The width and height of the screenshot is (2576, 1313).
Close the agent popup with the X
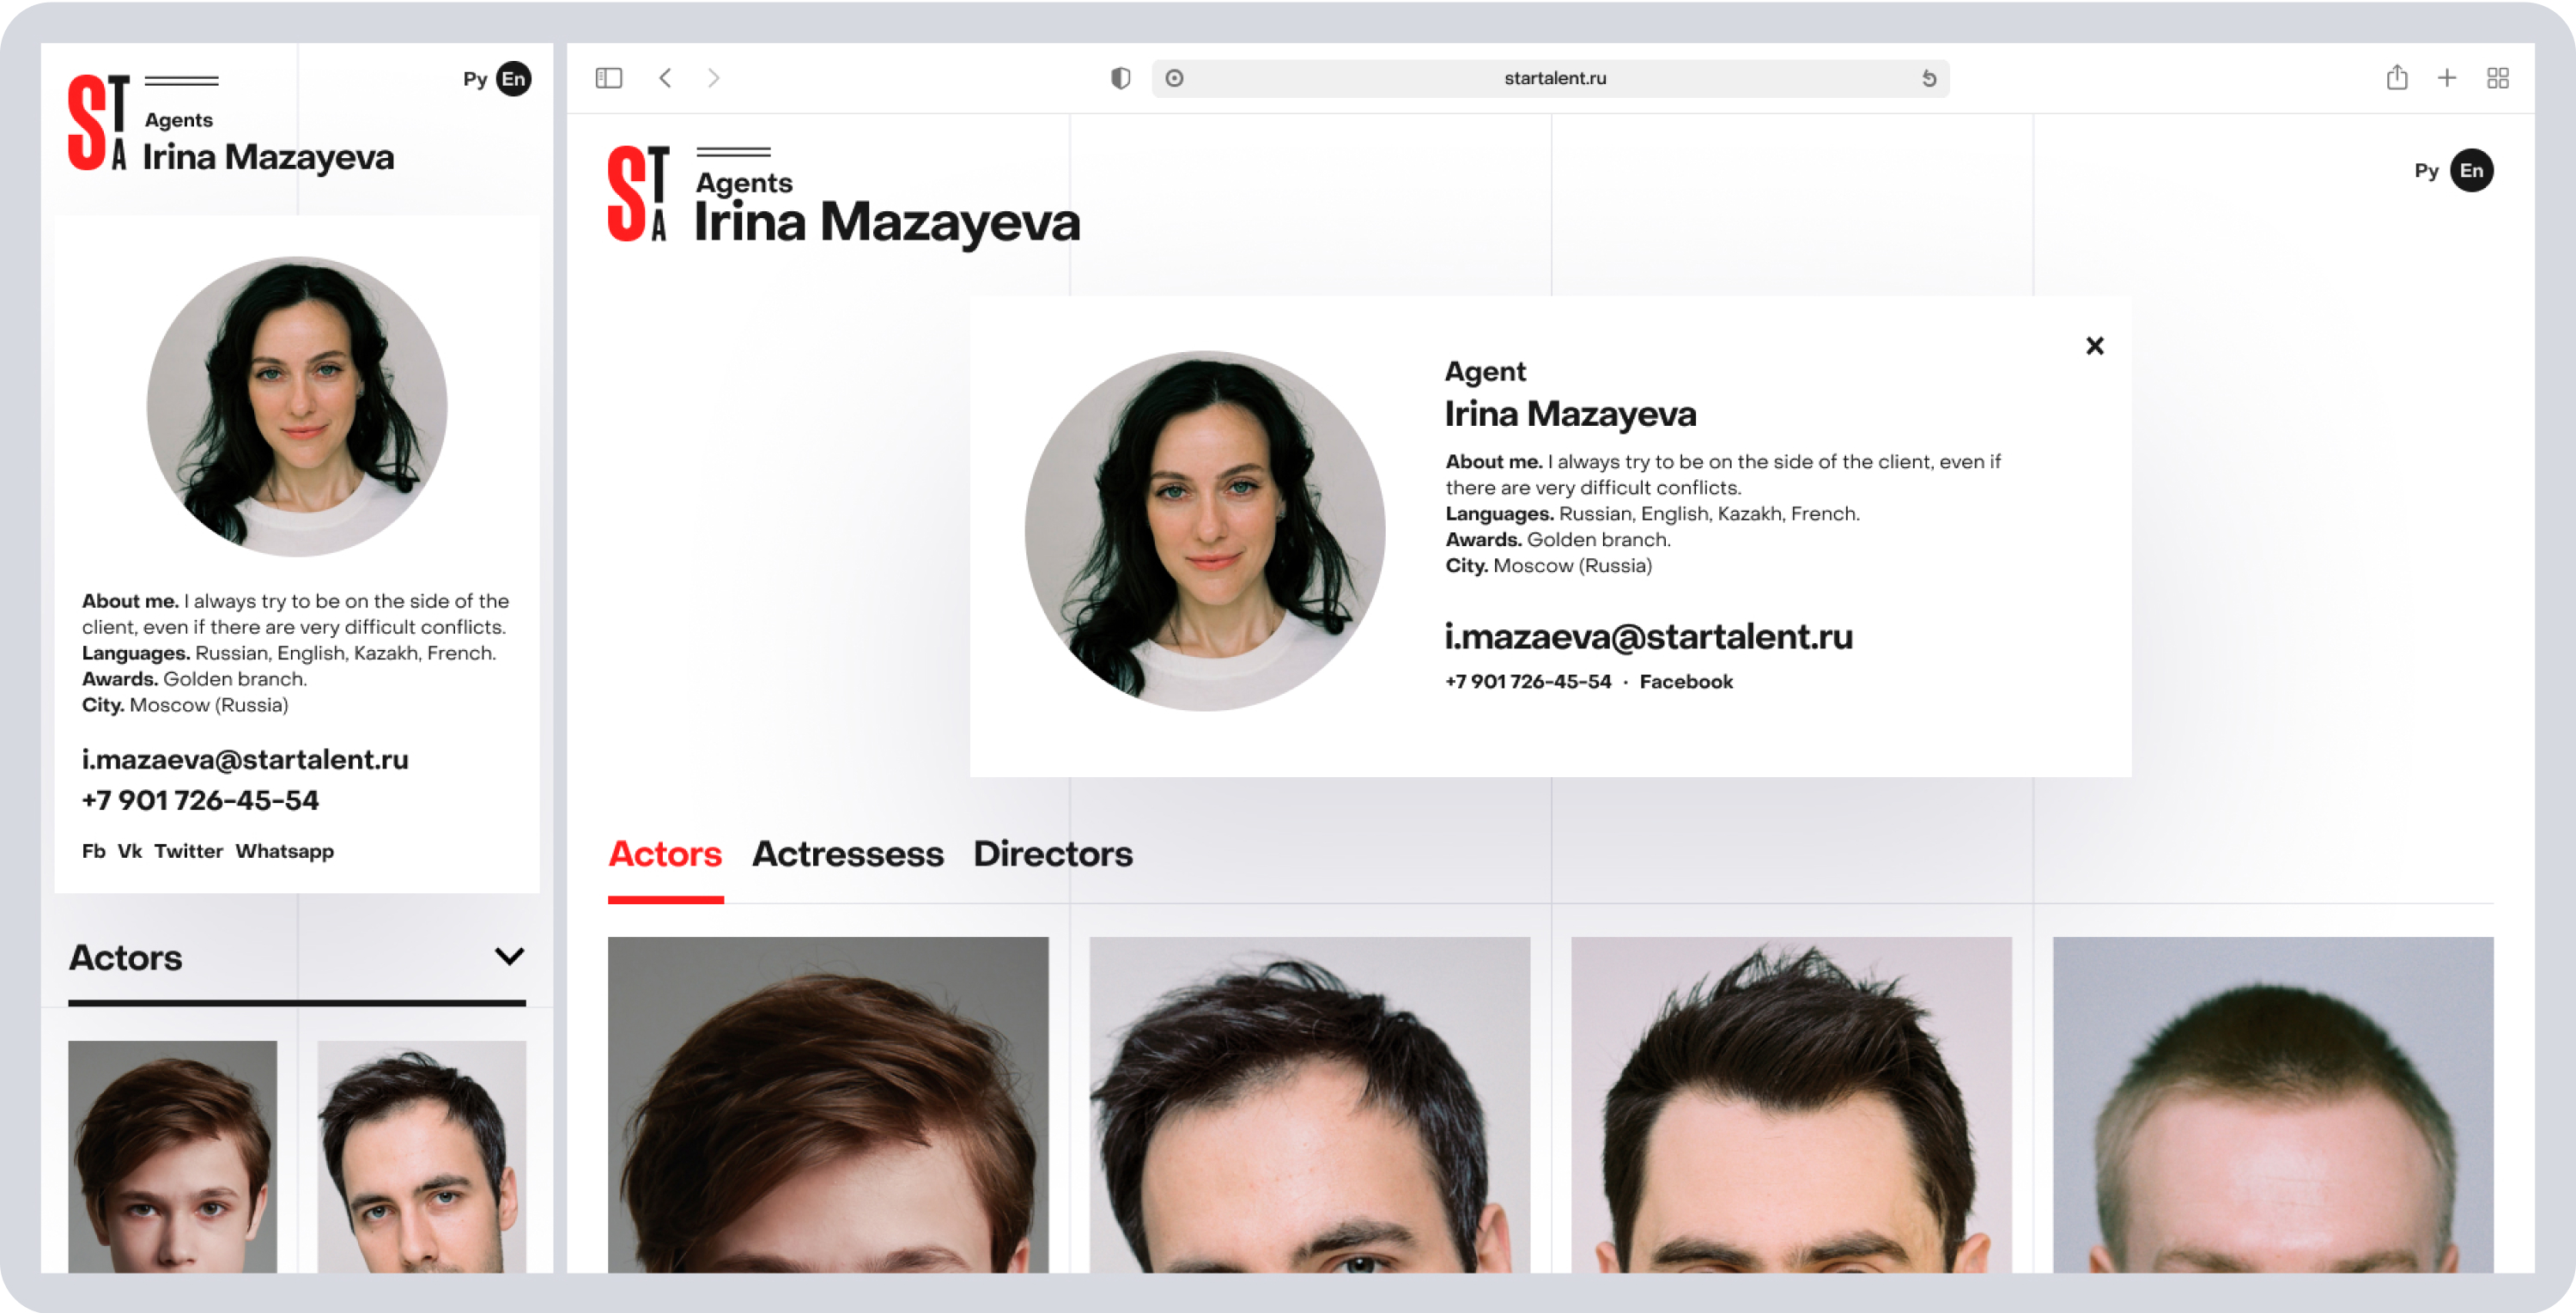pos(2094,346)
